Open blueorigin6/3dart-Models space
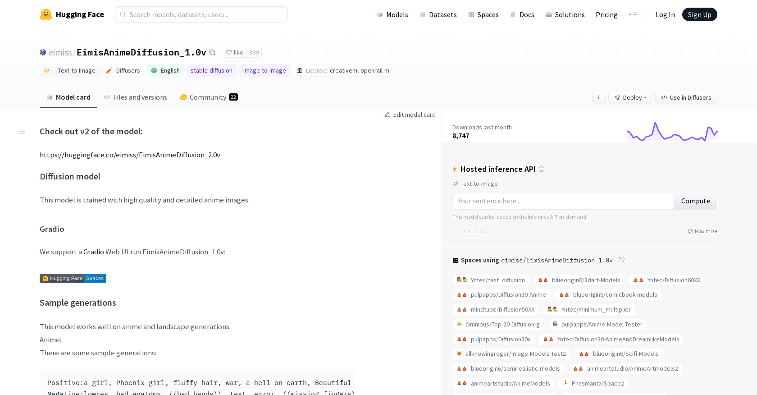Image resolution: width=757 pixels, height=395 pixels. [579, 280]
